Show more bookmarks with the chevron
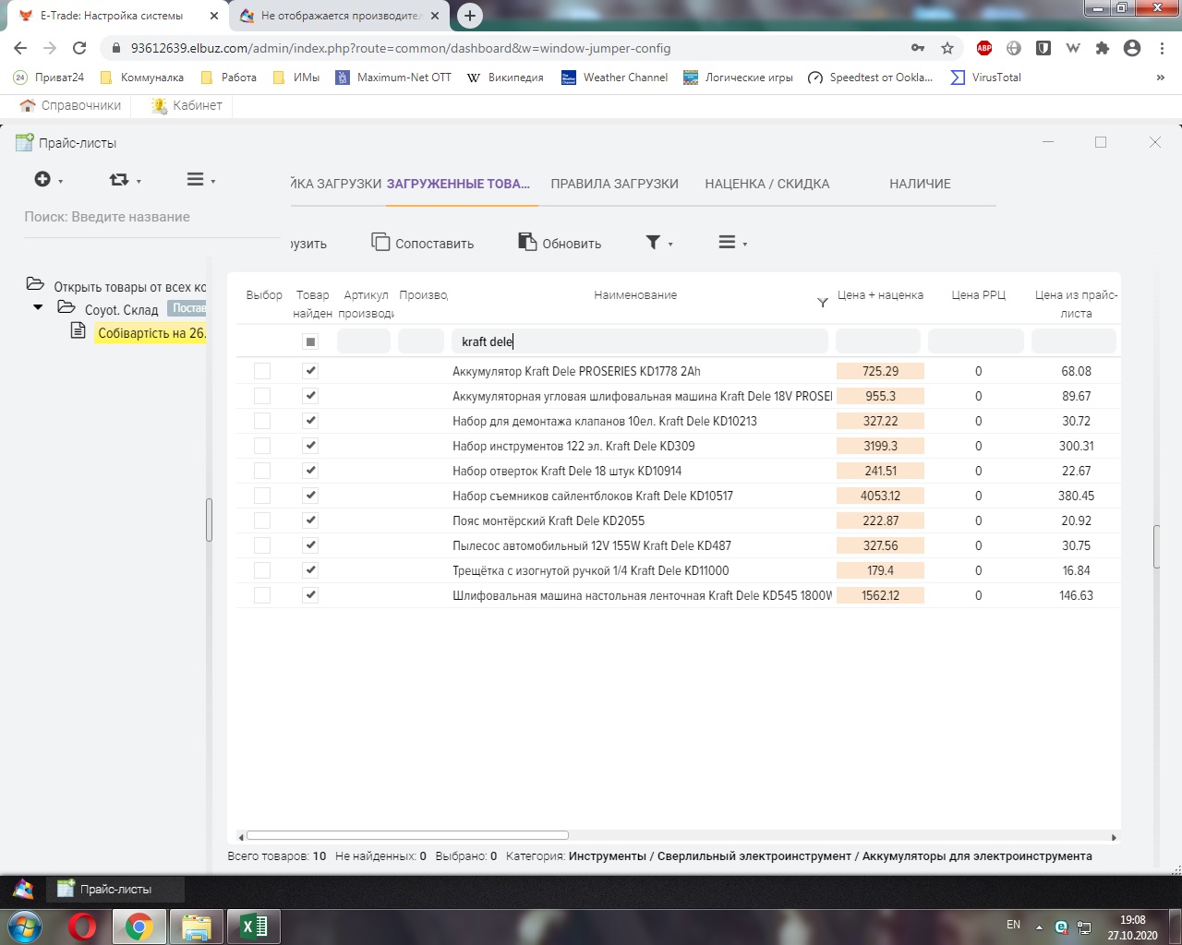The width and height of the screenshot is (1182, 945). pos(1160,78)
